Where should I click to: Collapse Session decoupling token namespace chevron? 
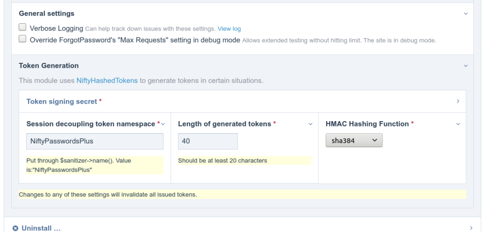[163, 124]
